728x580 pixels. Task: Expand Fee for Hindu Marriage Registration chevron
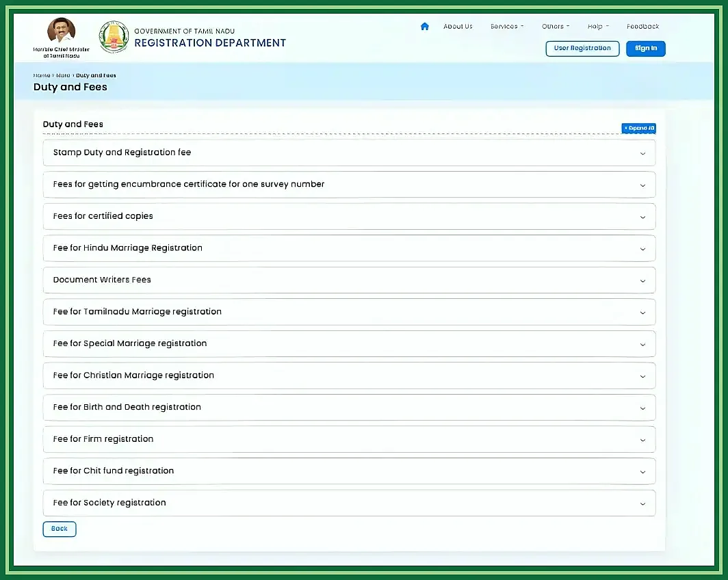pyautogui.click(x=642, y=249)
